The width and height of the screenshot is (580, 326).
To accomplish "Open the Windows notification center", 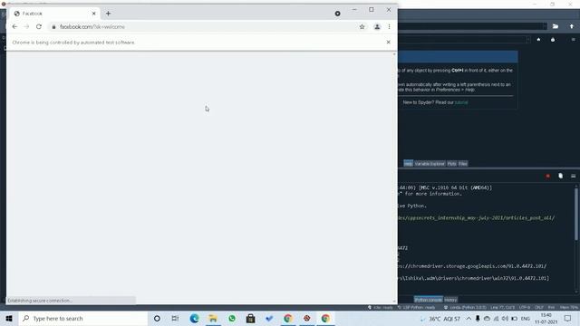I will point(568,318).
